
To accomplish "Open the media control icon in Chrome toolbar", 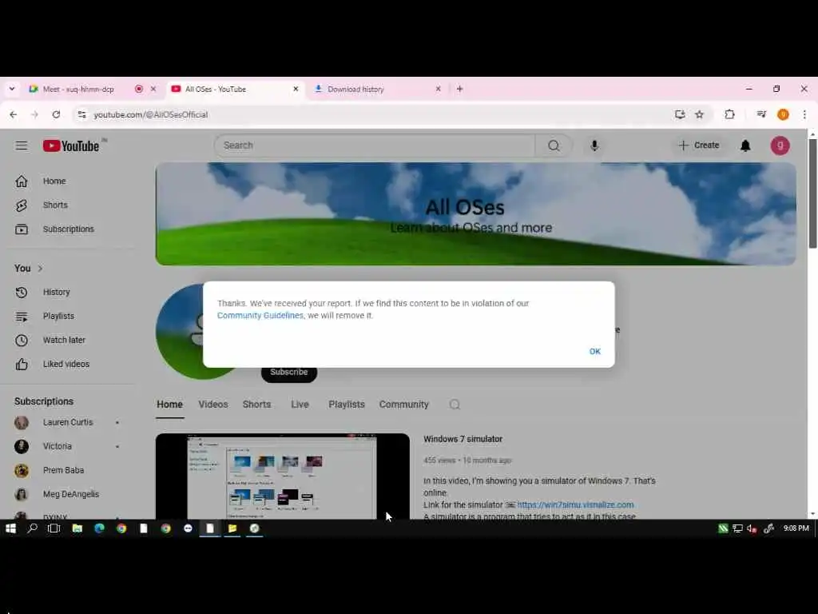I will (761, 114).
